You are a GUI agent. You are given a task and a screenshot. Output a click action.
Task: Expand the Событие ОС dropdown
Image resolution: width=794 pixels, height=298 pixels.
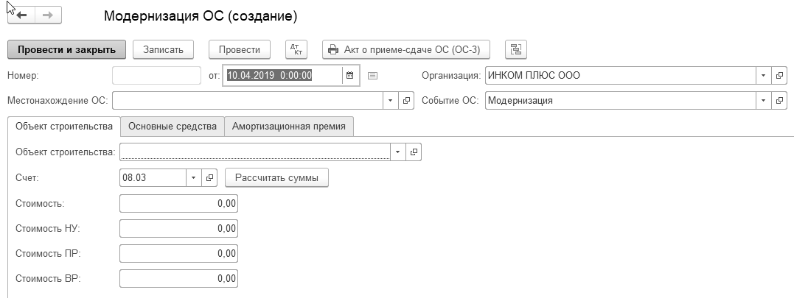click(x=762, y=101)
